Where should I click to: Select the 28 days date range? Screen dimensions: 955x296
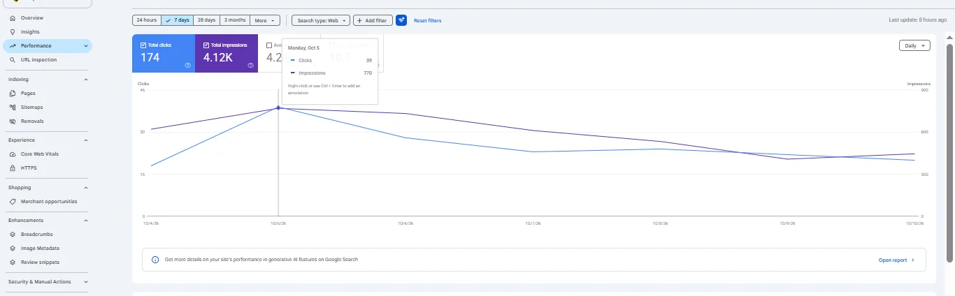[206, 20]
